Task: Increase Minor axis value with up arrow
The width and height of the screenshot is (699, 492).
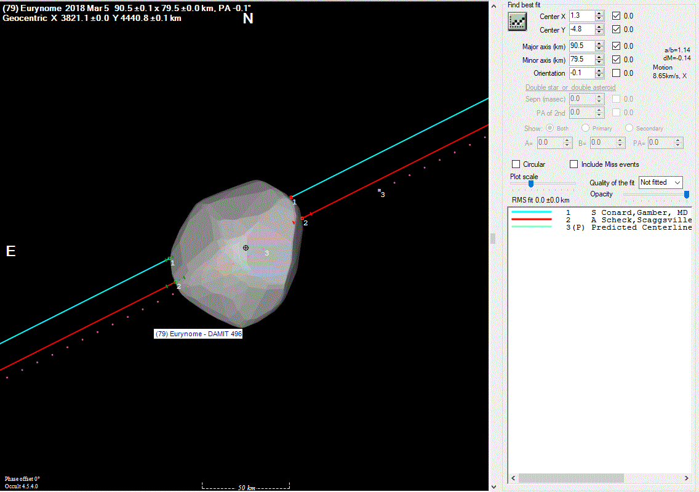Action: [x=599, y=57]
